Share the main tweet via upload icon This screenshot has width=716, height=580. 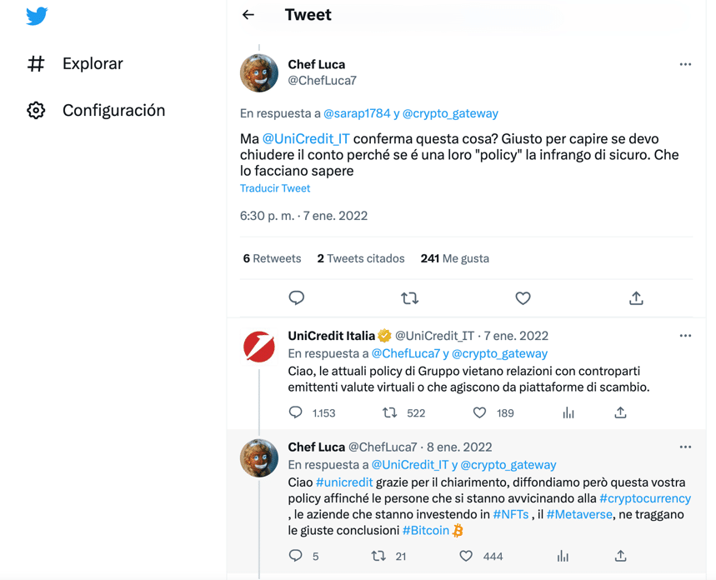coord(636,297)
